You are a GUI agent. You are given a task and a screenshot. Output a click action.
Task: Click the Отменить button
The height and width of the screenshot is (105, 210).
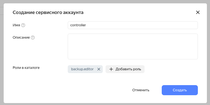coord(141,90)
